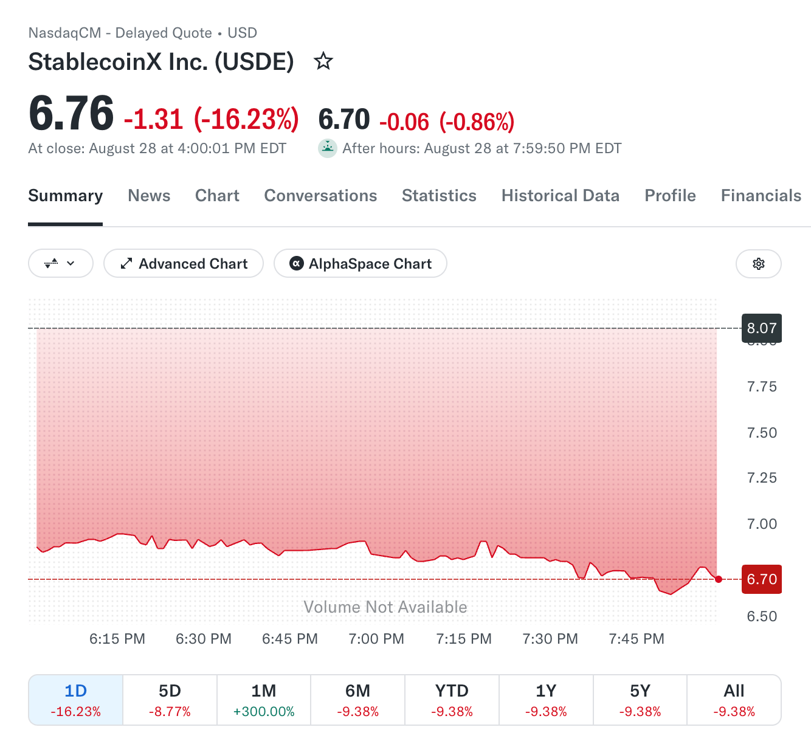Click the expand arrows icon on Advanced Chart
This screenshot has height=744, width=811.
(x=126, y=264)
